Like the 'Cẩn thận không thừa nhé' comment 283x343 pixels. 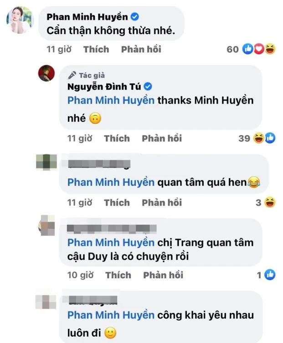coord(96,49)
